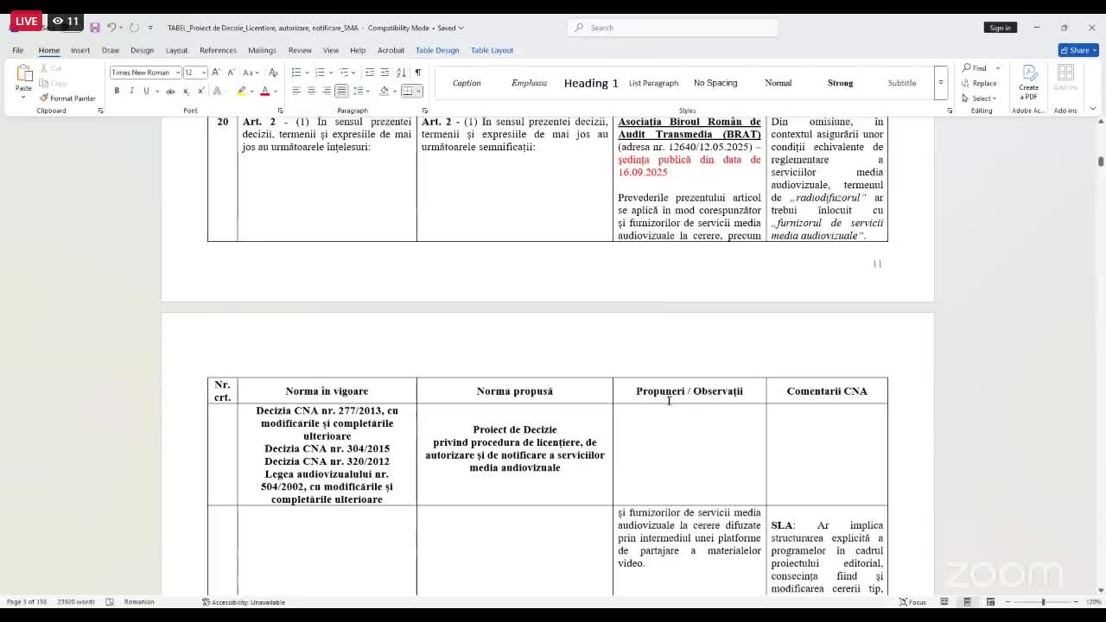
Task: Decrease font size with Shrink Font icon
Action: [230, 73]
